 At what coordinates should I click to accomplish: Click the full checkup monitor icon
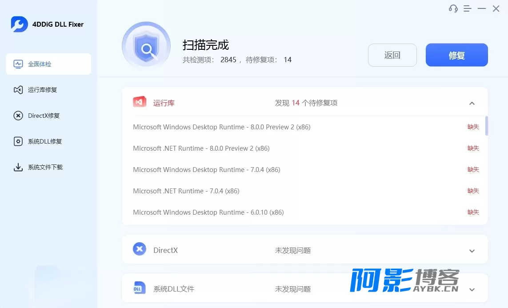coord(18,64)
